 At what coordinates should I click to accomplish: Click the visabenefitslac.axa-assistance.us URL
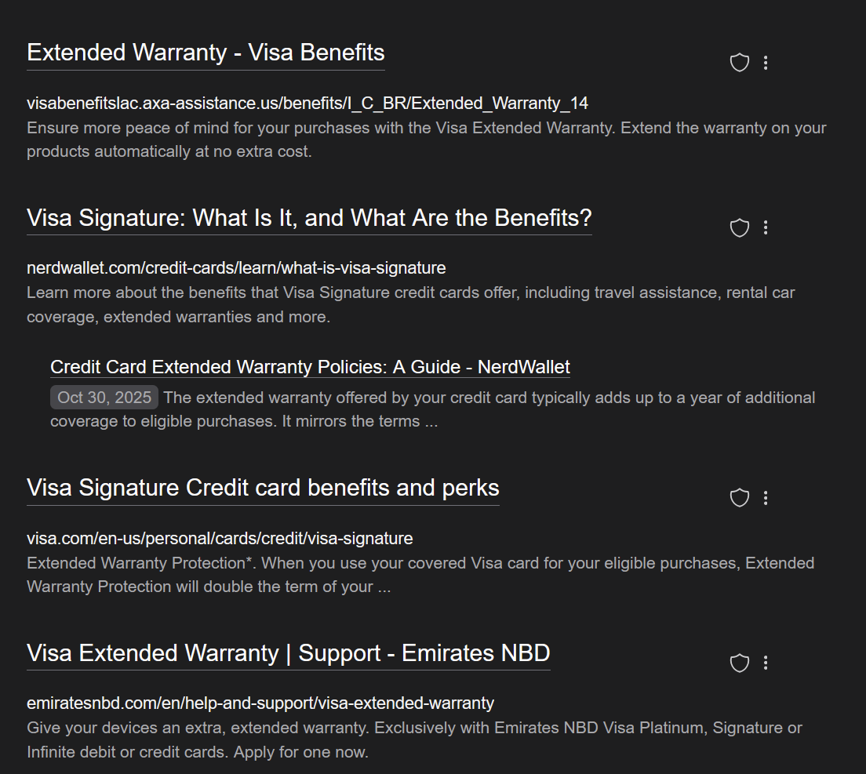pos(307,103)
